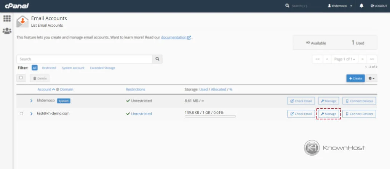Tick the select-all checkbox
This screenshot has width=390, height=169.
(x=21, y=78)
